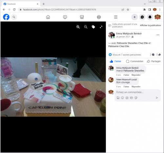
Task: Like Feten Maaroufi Louizi's comment
Action: coord(126,87)
